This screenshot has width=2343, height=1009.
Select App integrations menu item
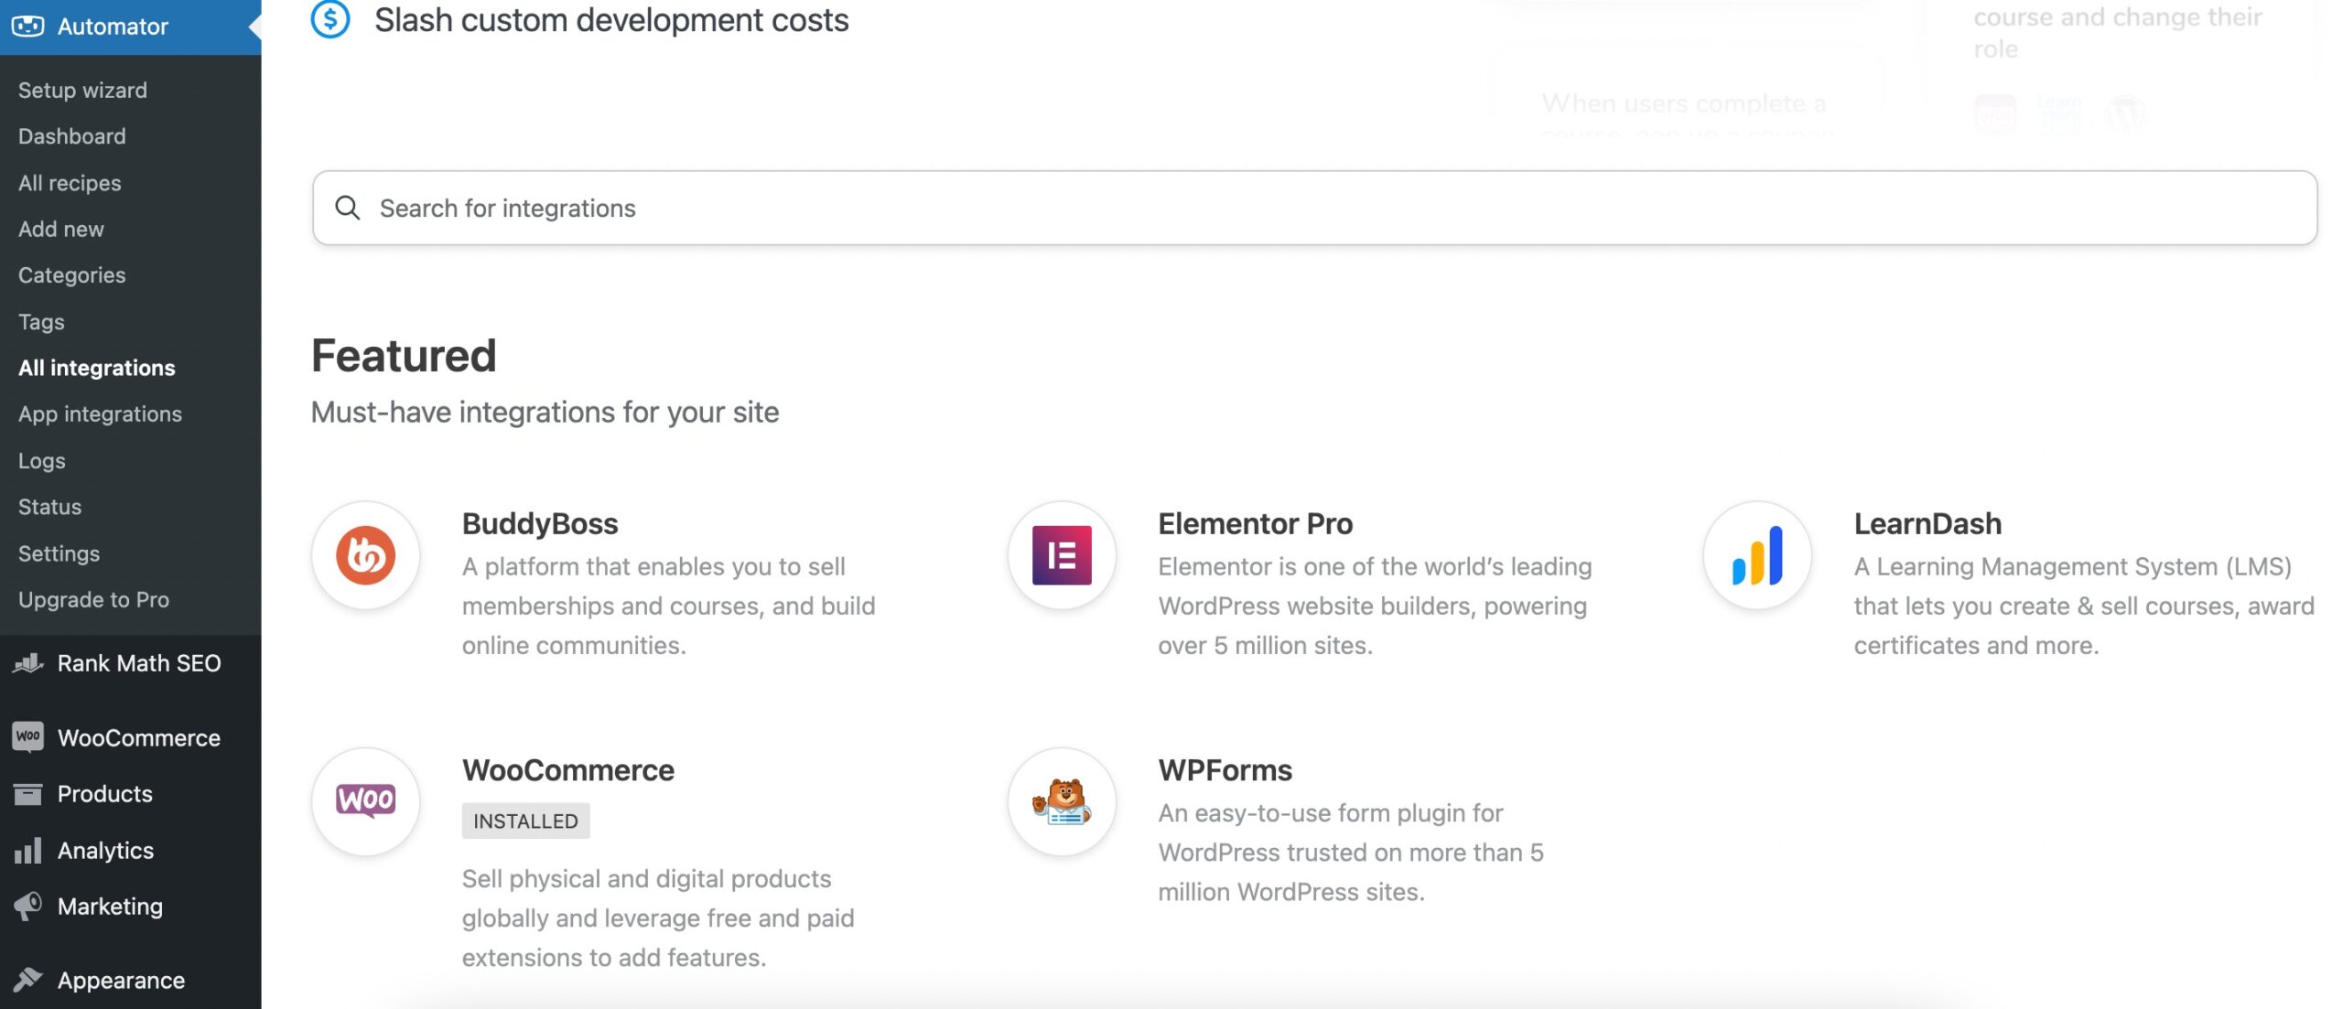(99, 415)
